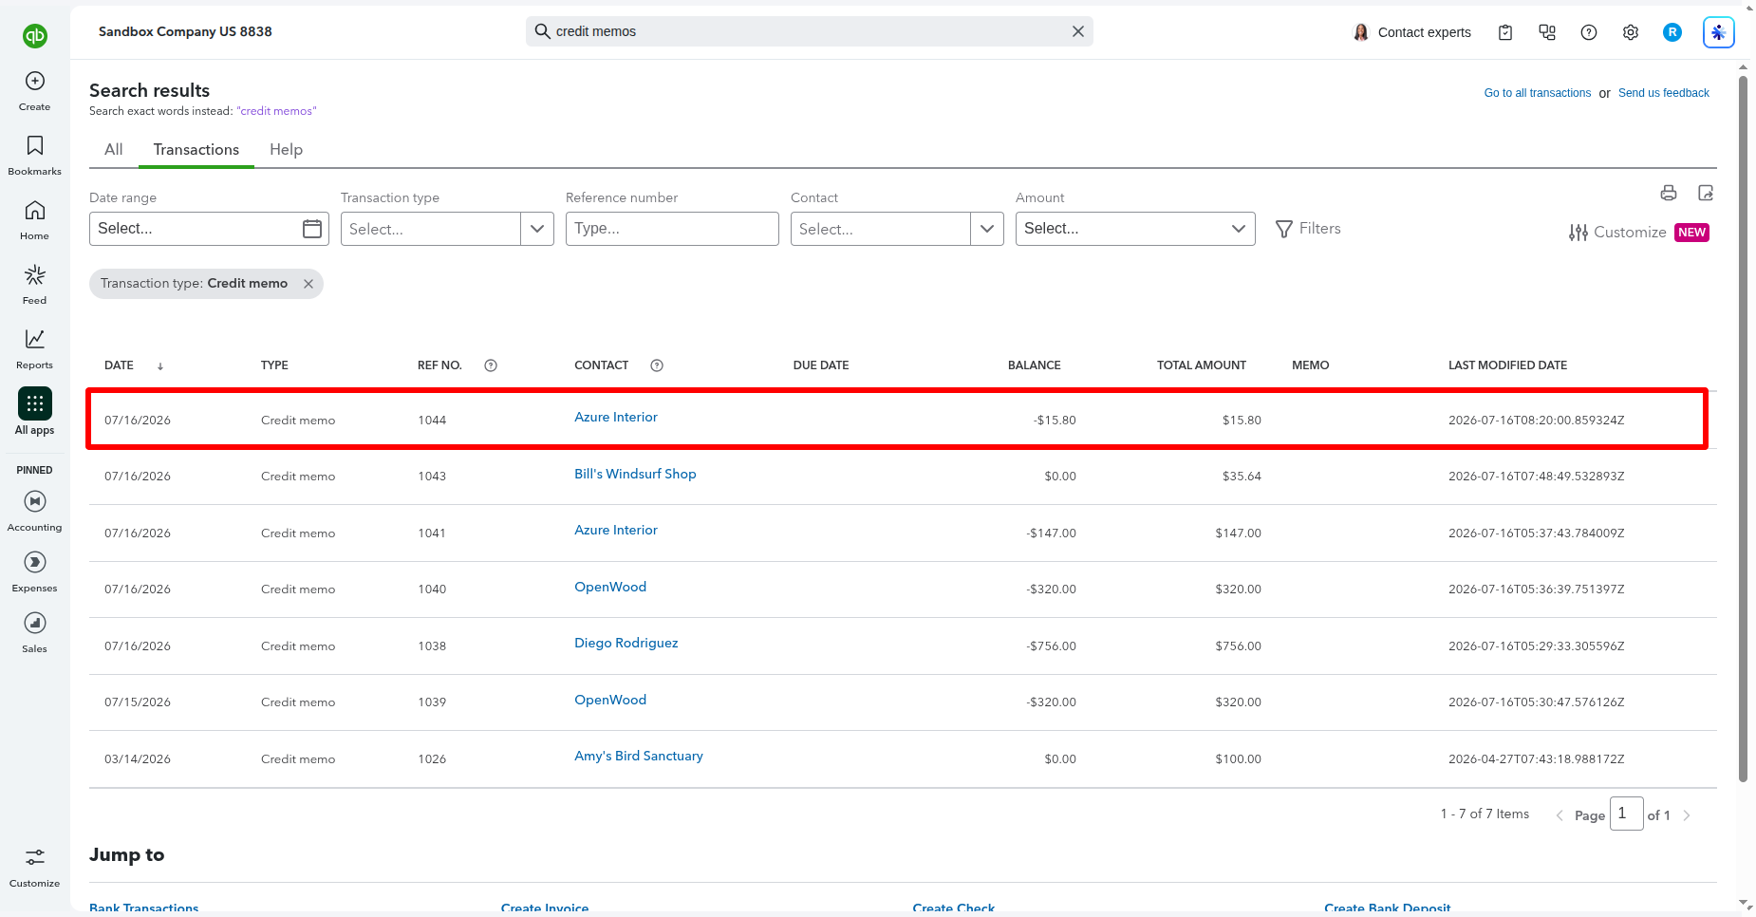Image resolution: width=1756 pixels, height=917 pixels.
Task: Switch to the All tab
Action: click(x=114, y=149)
